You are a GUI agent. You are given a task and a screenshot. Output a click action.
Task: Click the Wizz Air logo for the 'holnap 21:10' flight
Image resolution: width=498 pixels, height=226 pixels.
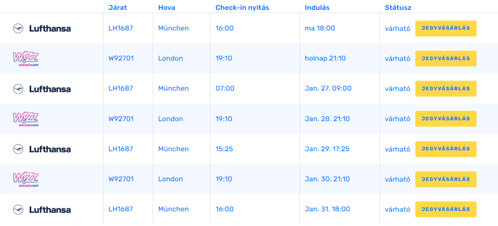pos(25,59)
